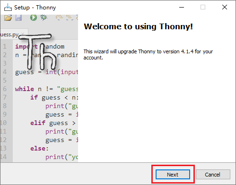
Task: Click the Next button
Action: [x=173, y=174]
